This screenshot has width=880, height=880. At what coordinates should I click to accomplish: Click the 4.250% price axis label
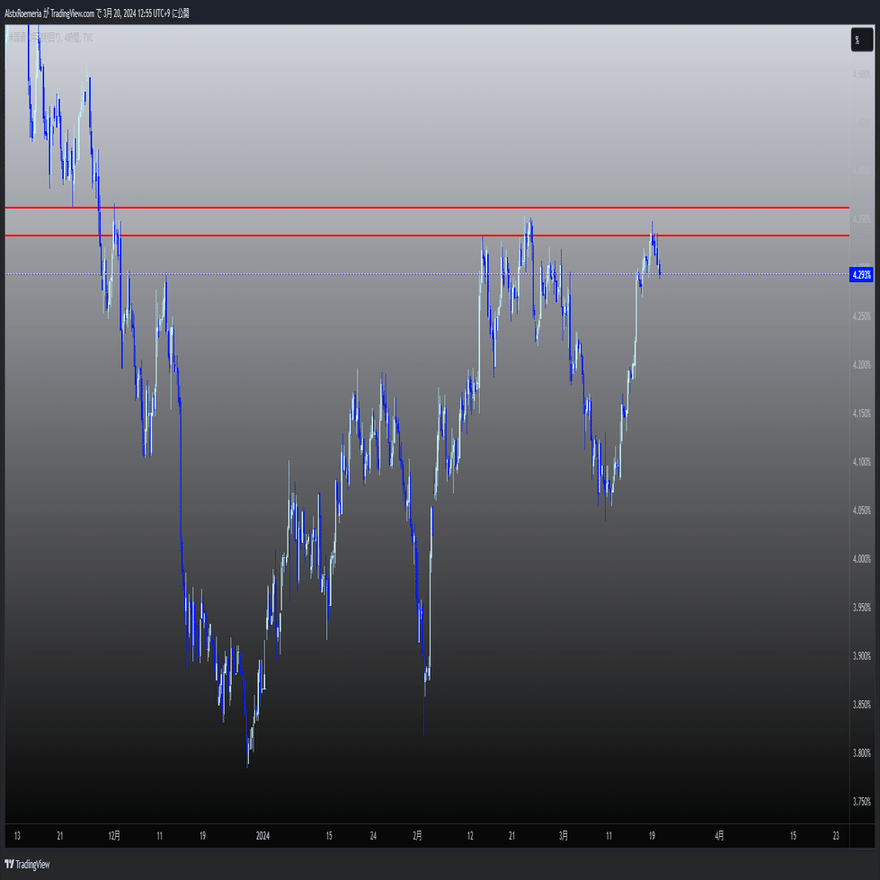861,316
